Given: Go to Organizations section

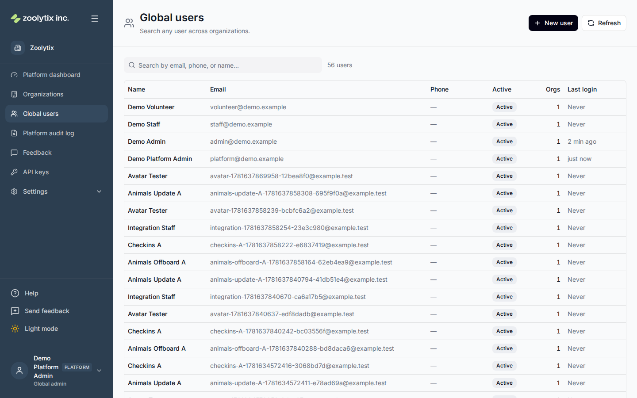Looking at the screenshot, I should [x=57, y=94].
